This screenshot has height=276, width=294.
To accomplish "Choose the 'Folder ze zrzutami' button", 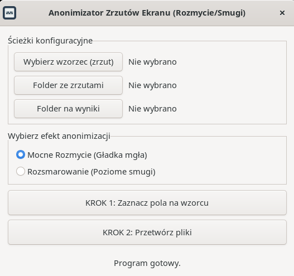I will 68,85.
